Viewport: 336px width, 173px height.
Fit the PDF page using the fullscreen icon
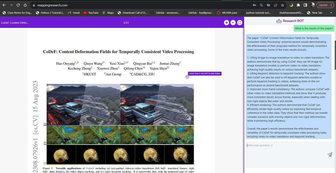point(239,23)
